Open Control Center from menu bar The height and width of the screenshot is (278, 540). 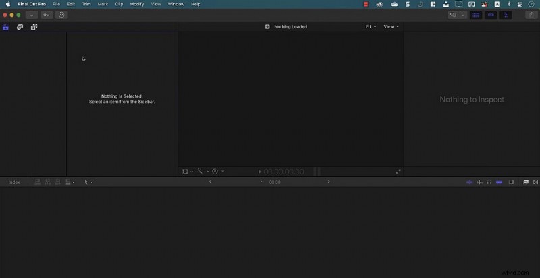[520, 4]
